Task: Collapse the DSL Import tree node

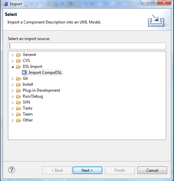Action: (13, 67)
